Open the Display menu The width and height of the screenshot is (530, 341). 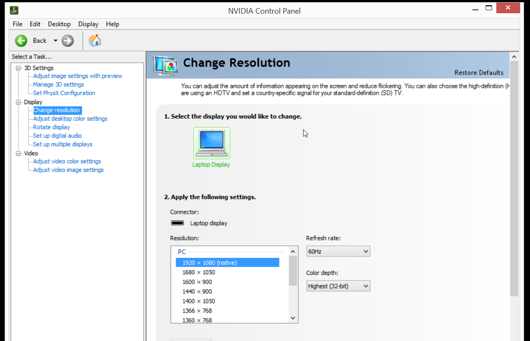click(88, 24)
